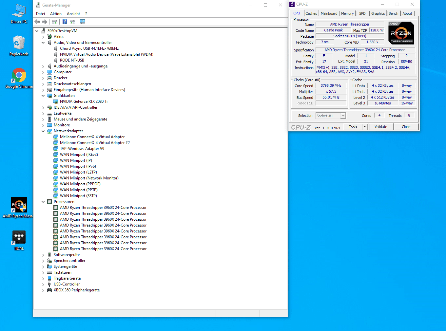Expand the Akkus category

click(43, 37)
